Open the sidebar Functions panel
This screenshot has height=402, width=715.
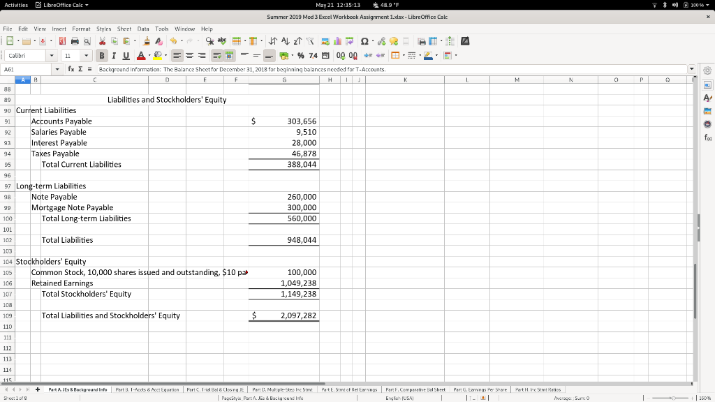coord(707,137)
